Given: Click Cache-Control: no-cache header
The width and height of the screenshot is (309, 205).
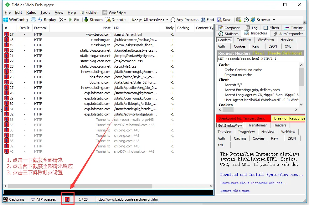Looking at the screenshot, I should click(243, 70).
